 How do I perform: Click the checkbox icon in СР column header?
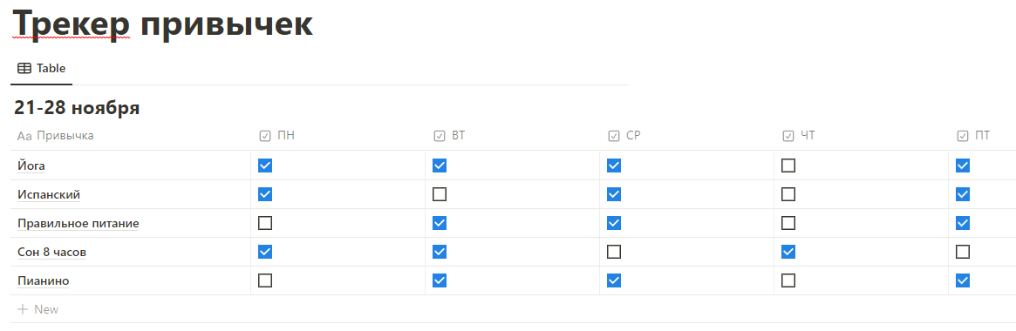tap(614, 136)
